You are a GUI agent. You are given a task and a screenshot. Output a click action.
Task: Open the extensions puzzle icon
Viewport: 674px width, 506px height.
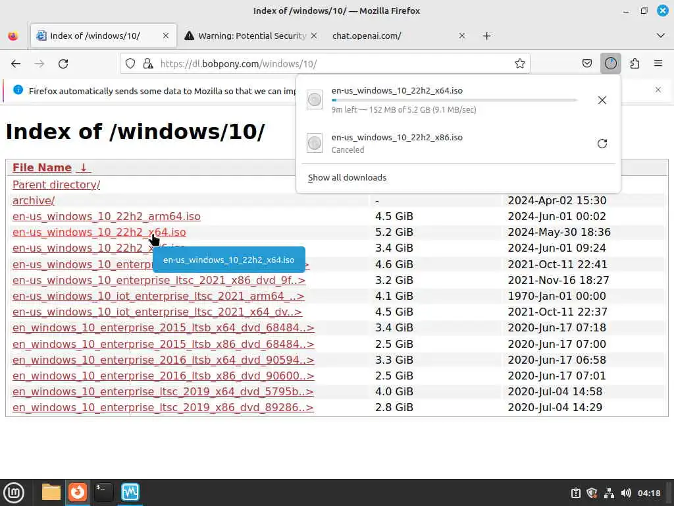click(635, 64)
